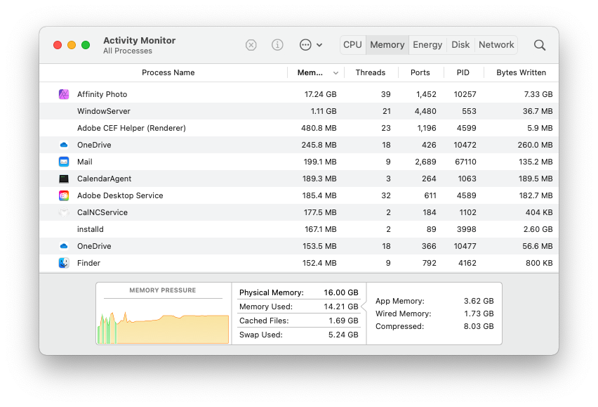The height and width of the screenshot is (407, 598).
Task: Click the Finder app icon
Action: (64, 263)
